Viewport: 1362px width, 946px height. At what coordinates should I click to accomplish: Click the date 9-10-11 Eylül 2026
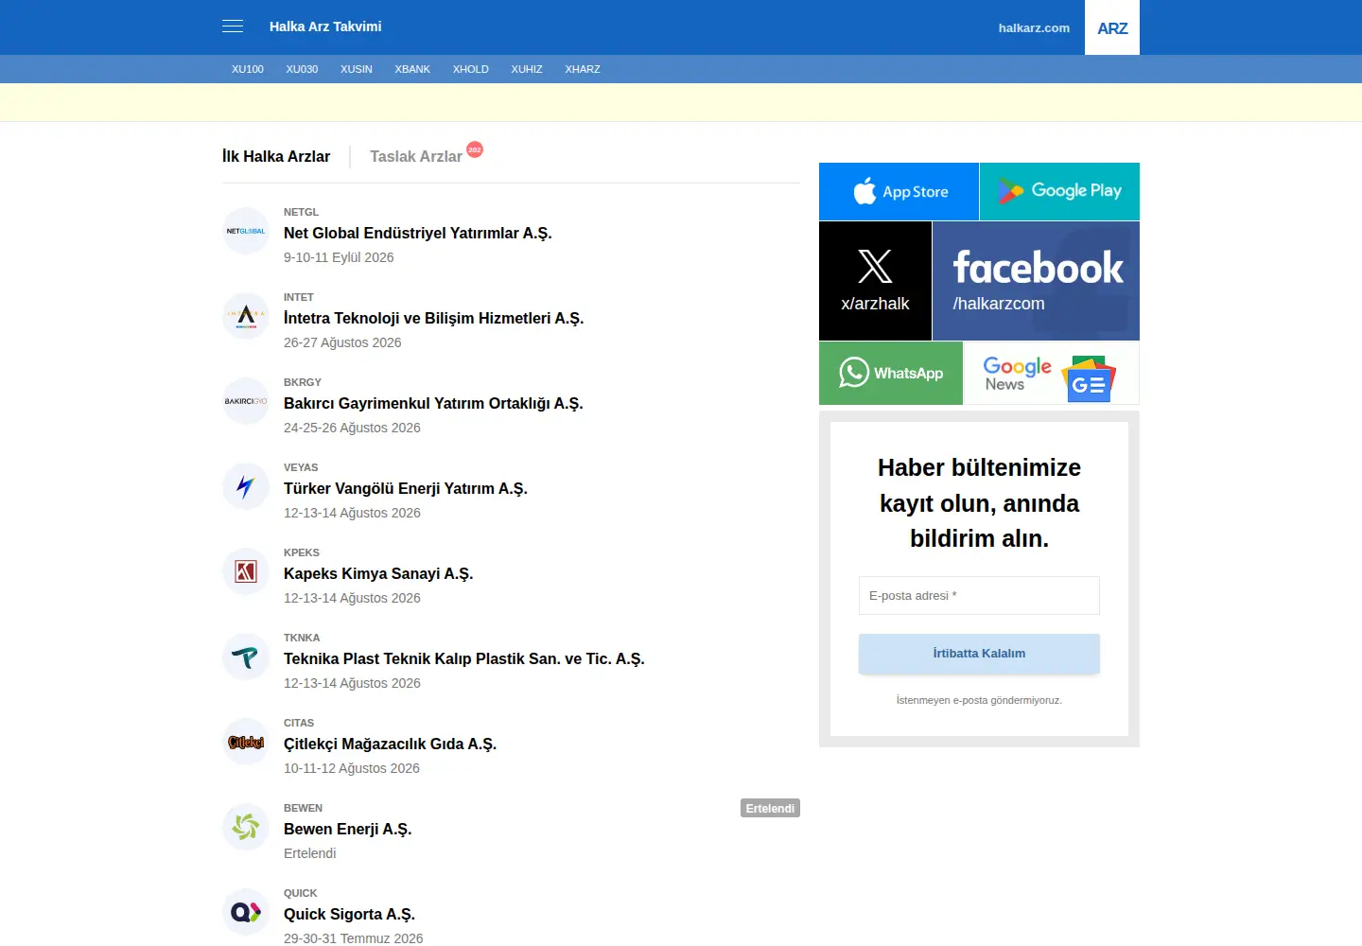coord(339,257)
